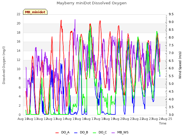This screenshot has width=184, height=138.
Task: Click the 14 value on left axis
Action: tap(18, 51)
